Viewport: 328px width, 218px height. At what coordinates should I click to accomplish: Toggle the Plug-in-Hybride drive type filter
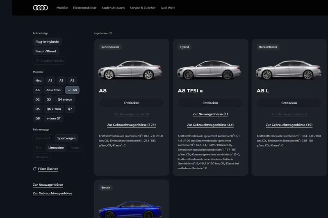click(x=47, y=42)
